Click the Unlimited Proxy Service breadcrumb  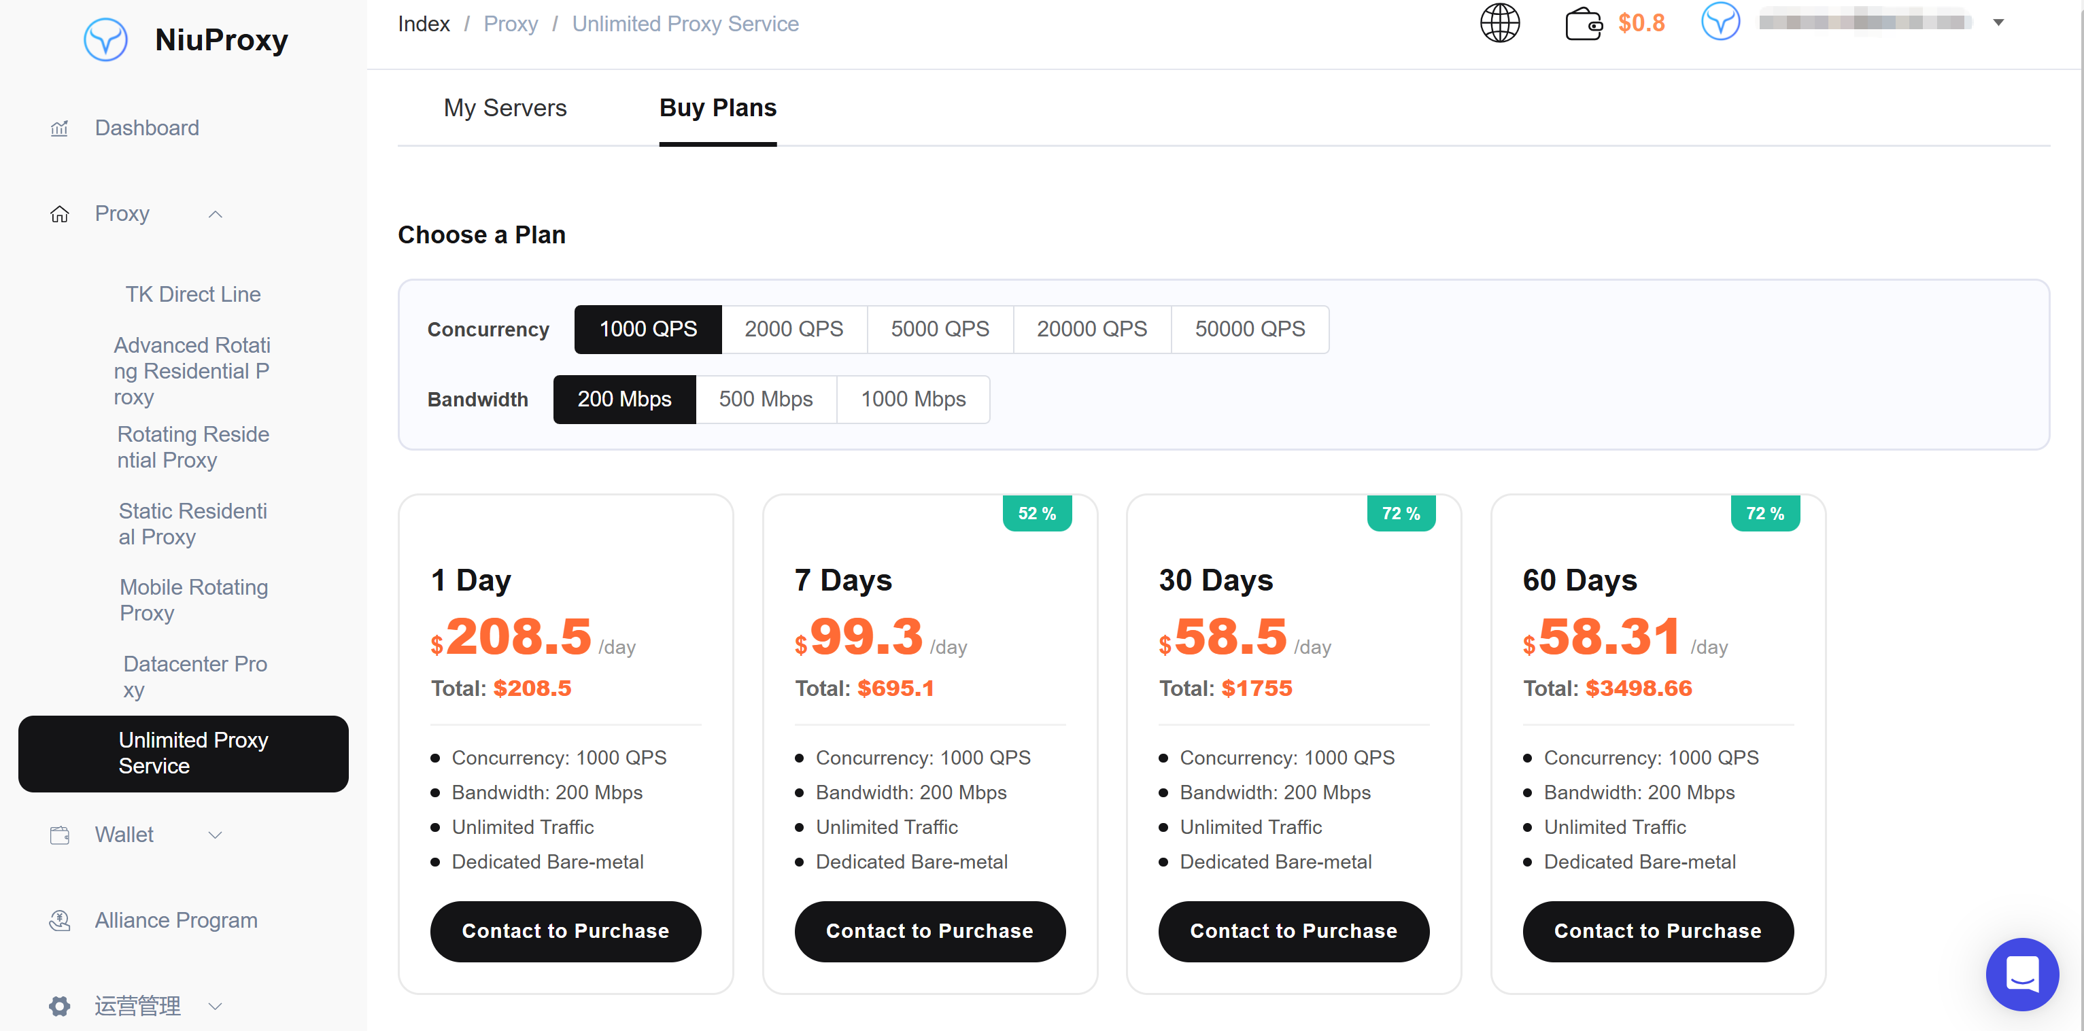[685, 24]
